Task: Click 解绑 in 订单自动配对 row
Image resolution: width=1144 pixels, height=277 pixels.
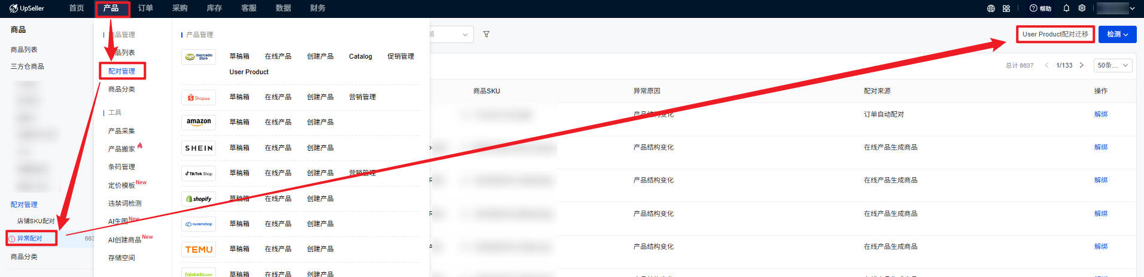Action: pos(1101,114)
